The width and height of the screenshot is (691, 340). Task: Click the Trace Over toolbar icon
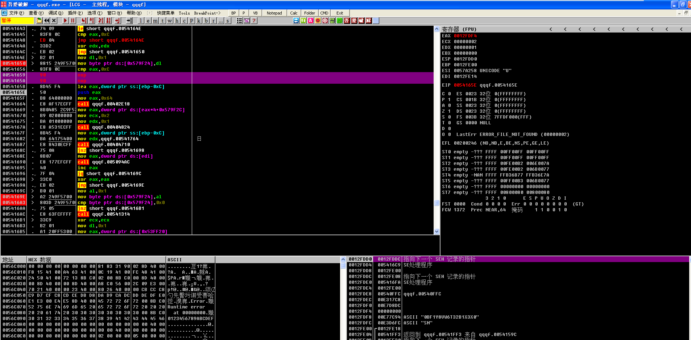(x=108, y=21)
